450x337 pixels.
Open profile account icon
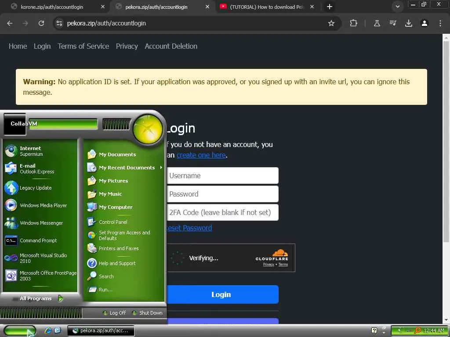coord(425,23)
